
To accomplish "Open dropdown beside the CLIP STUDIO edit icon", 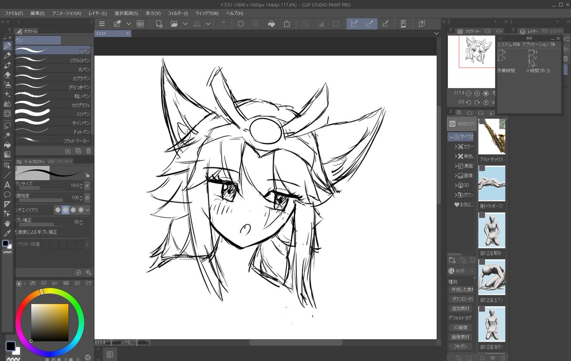I will coord(128,24).
